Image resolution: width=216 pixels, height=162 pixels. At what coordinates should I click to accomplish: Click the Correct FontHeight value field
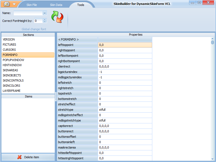tap(38, 21)
